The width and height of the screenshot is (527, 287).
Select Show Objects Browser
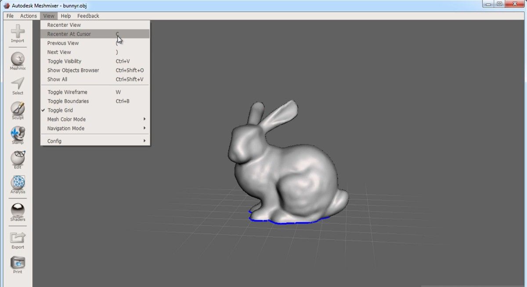click(95, 70)
